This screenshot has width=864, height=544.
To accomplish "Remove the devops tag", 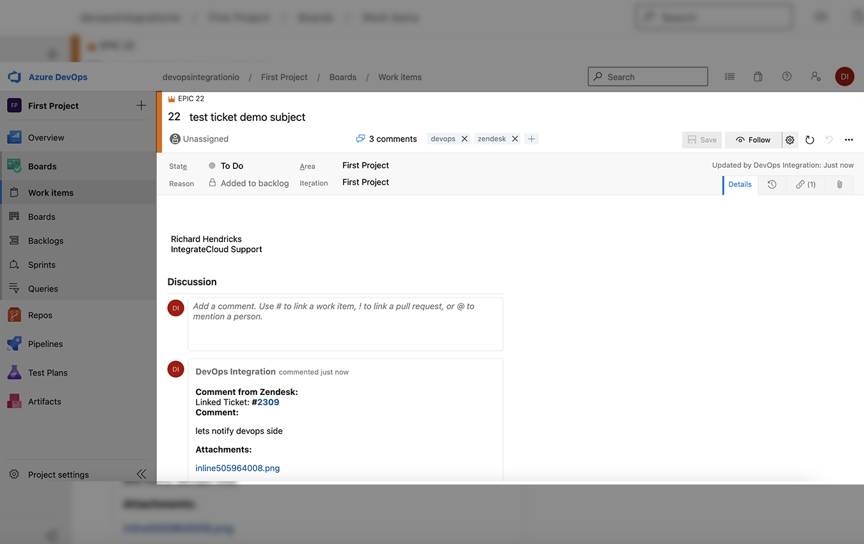I will [x=465, y=139].
